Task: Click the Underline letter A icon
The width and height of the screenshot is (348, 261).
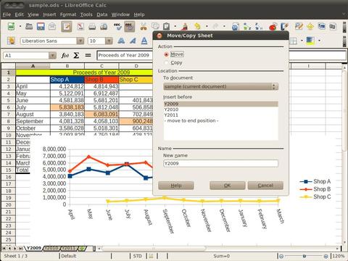Action: [x=144, y=41]
